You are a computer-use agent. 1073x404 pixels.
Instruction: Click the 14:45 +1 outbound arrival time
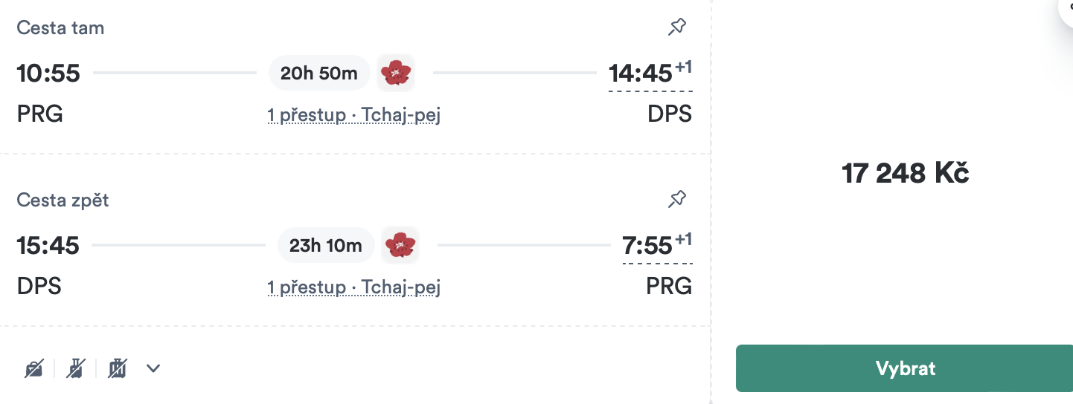[x=650, y=74]
